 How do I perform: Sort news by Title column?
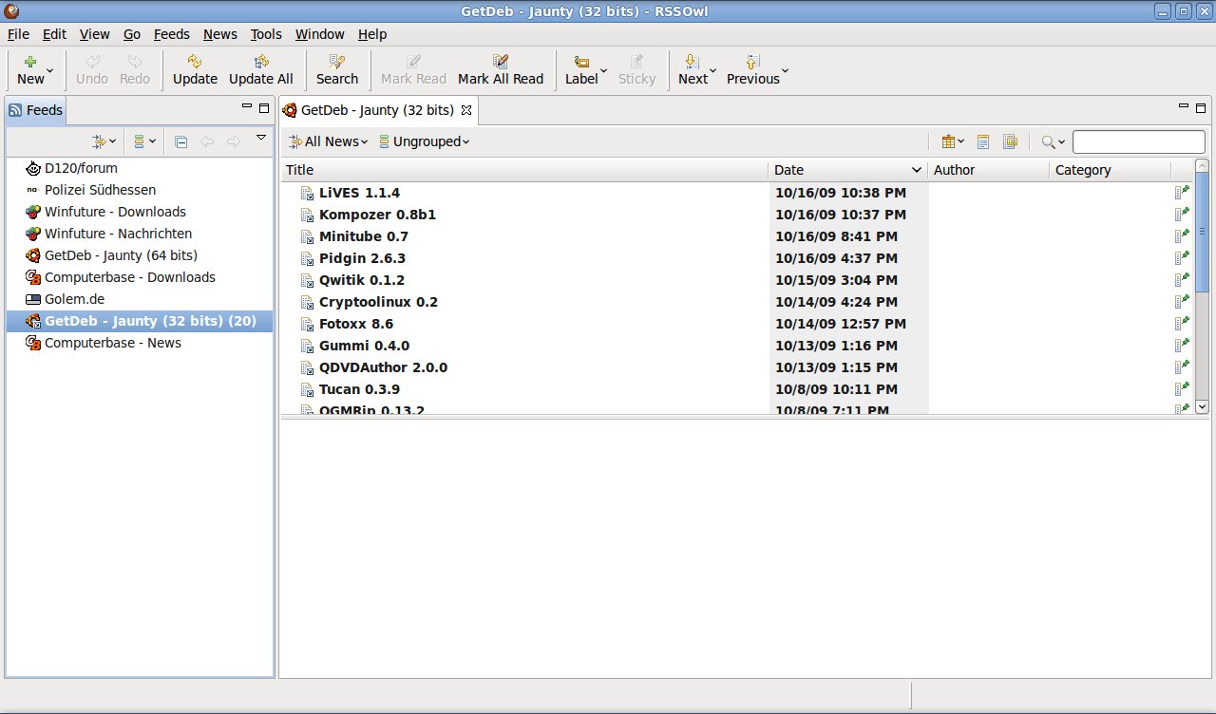tap(524, 170)
